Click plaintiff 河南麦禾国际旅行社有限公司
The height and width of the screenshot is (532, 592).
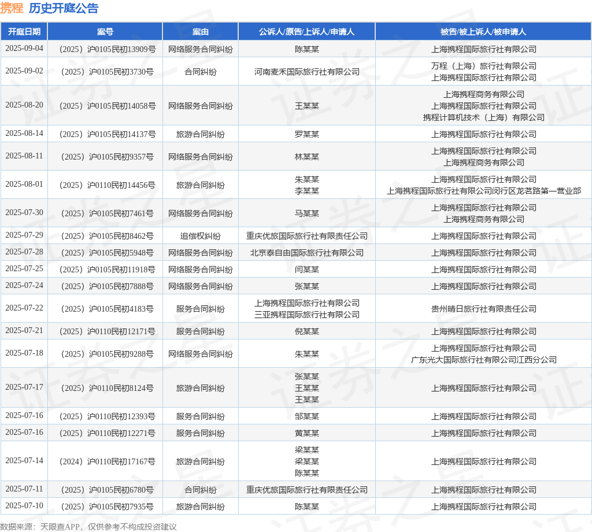[306, 72]
